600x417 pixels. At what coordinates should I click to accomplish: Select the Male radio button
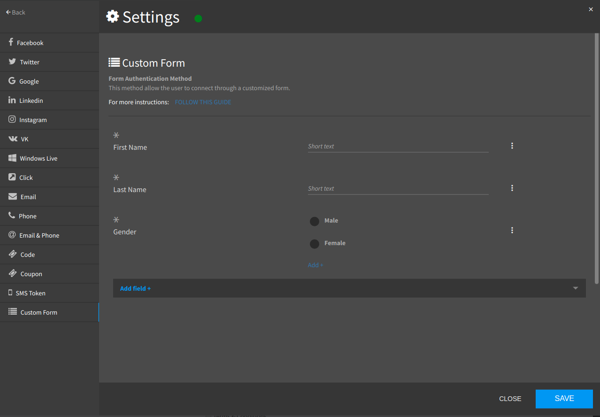315,221
